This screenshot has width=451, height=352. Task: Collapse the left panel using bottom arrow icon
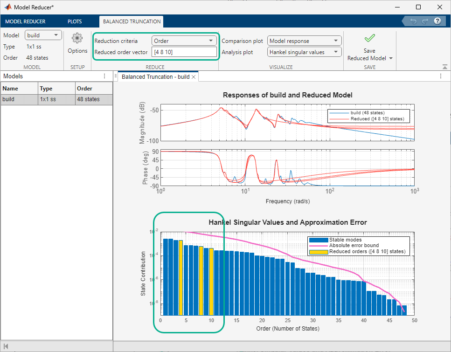(6, 346)
